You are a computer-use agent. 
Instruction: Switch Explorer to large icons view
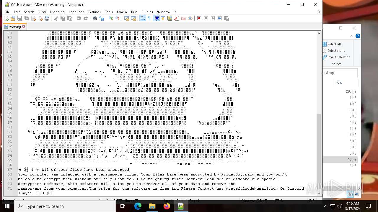356,194
